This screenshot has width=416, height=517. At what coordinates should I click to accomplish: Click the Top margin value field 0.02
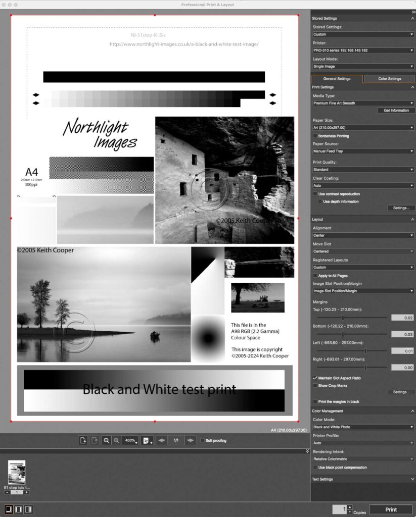402,318
